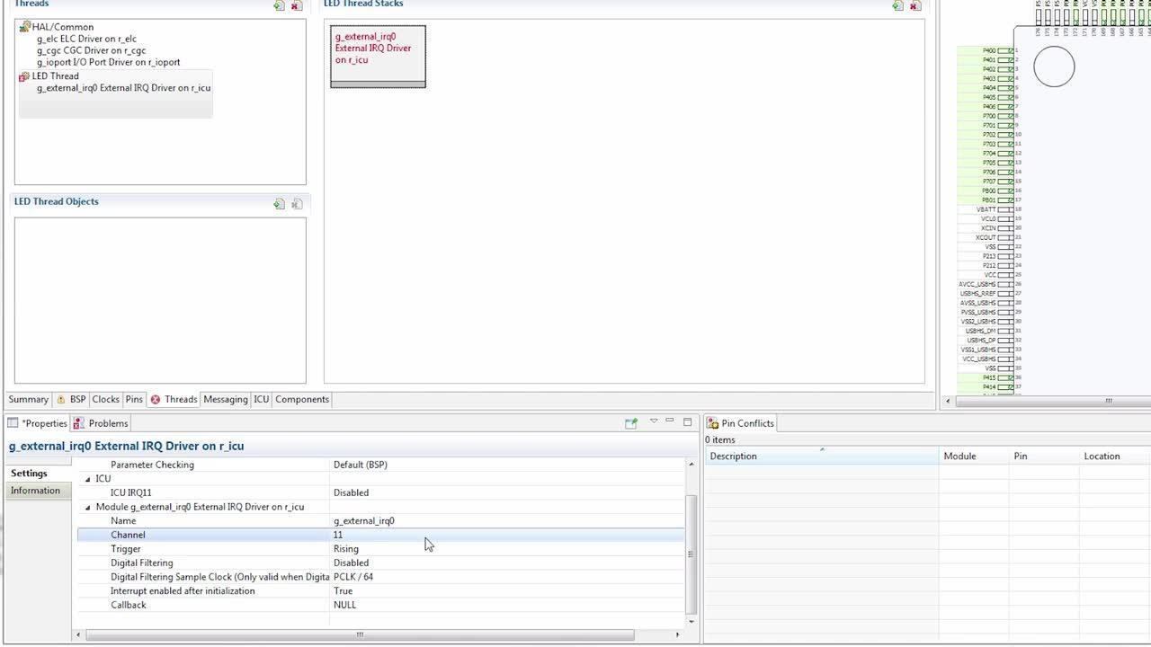The image size is (1151, 647).
Task: Click the New Thread icon in Threads panel
Action: [278, 6]
